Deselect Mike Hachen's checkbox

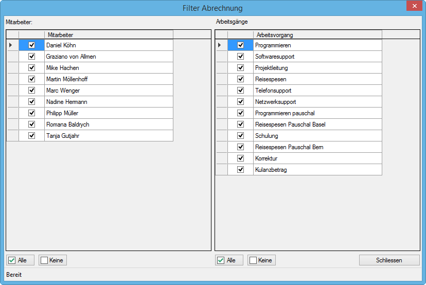[31, 68]
